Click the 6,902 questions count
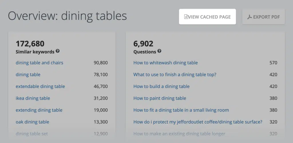 coord(143,44)
